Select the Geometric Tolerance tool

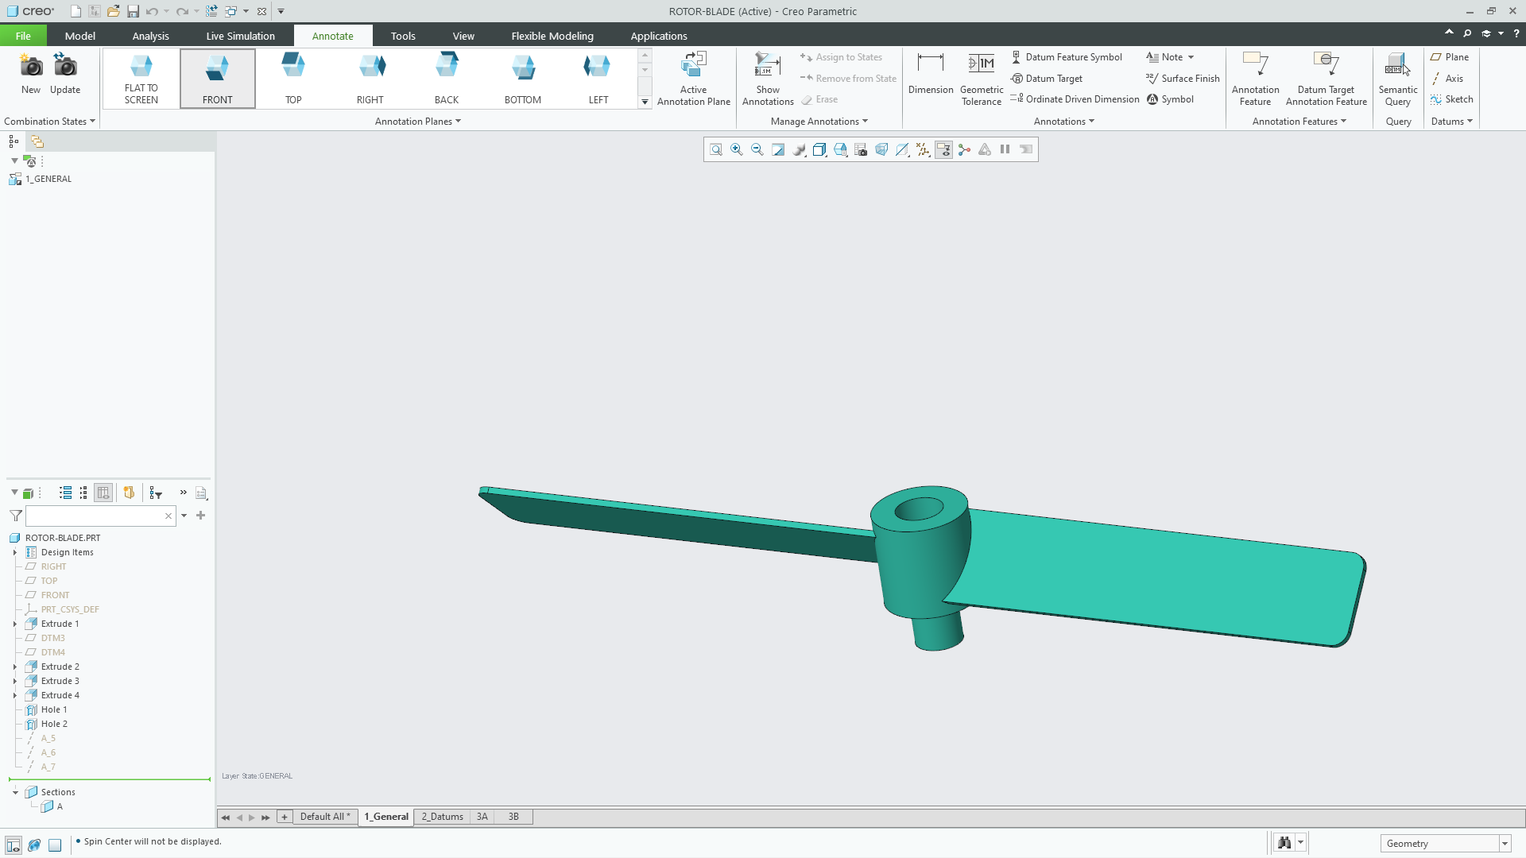point(981,75)
